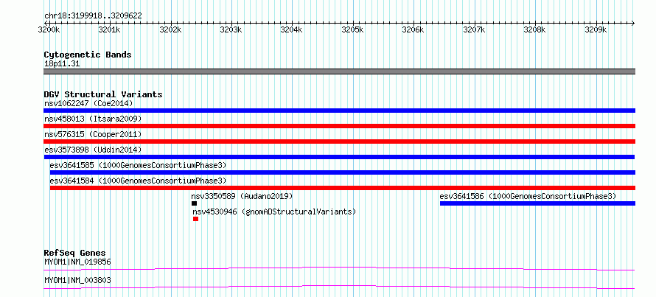This screenshot has height=297, width=656.
Task: Click the 3206k ruler tick label
Action: pyautogui.click(x=414, y=30)
